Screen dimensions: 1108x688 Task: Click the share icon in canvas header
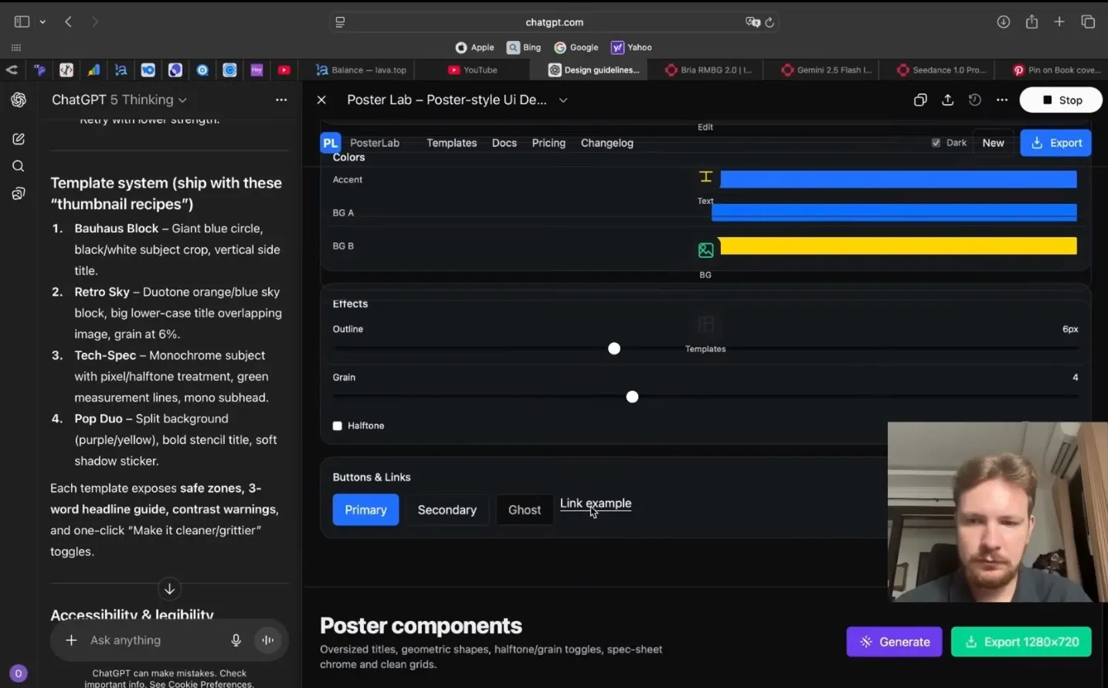click(947, 100)
